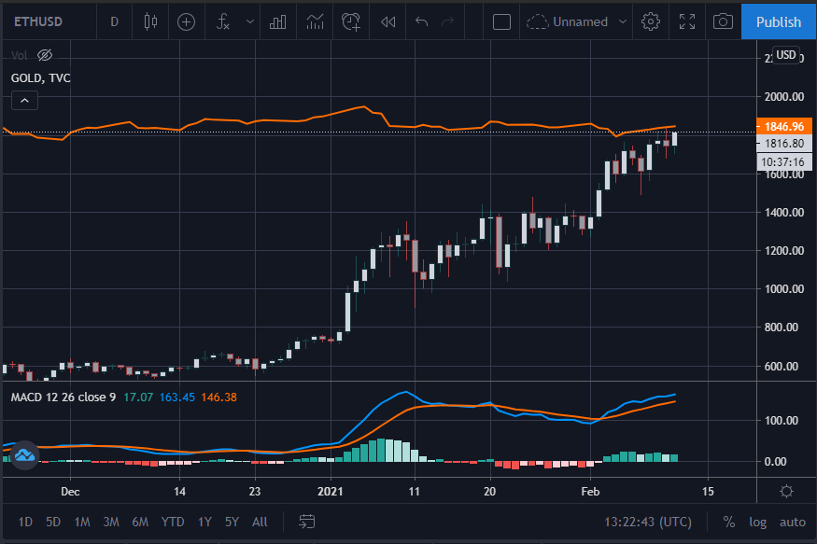The image size is (817, 544).
Task: Open the financials bar chart icon
Action: coord(277,21)
